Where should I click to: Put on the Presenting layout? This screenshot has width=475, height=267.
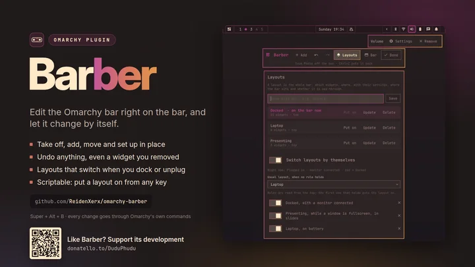coord(350,143)
